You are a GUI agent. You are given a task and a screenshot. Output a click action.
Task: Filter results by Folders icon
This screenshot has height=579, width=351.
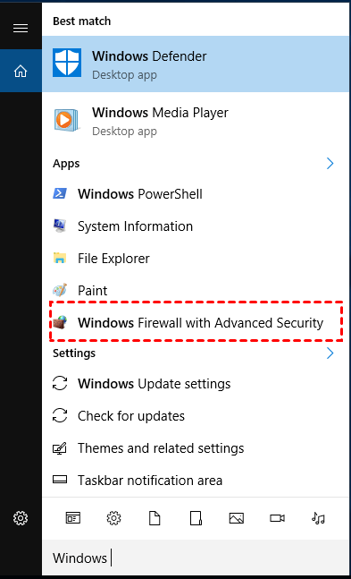tap(196, 518)
